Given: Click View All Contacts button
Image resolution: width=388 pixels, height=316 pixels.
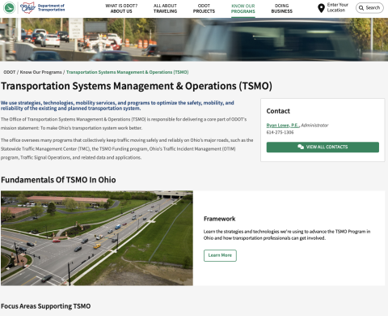Looking at the screenshot, I should 323,147.
